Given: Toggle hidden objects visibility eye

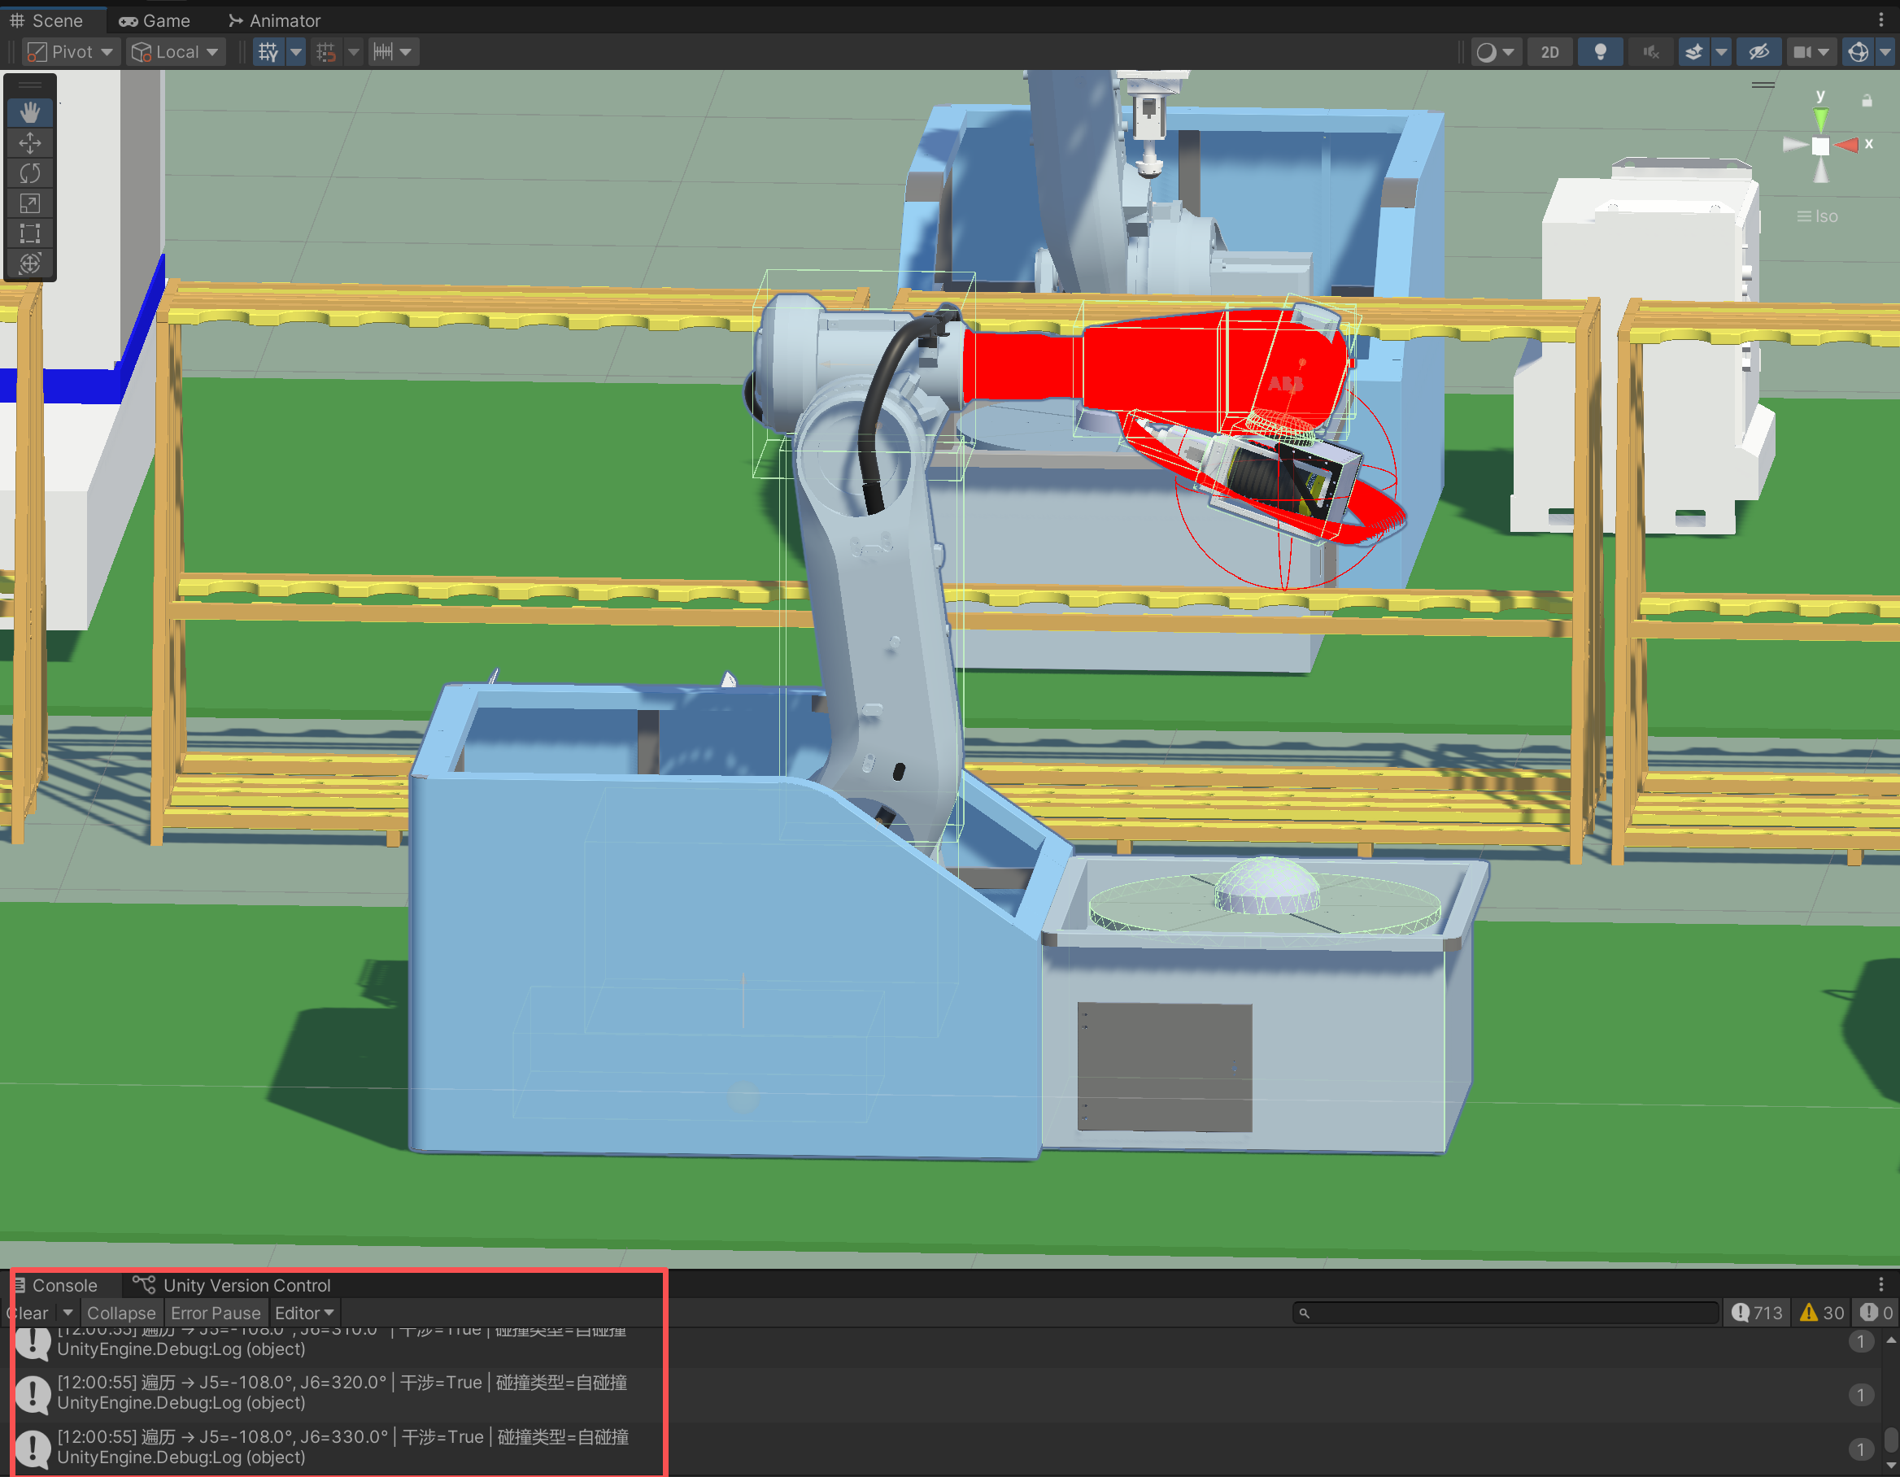Looking at the screenshot, I should [1758, 52].
